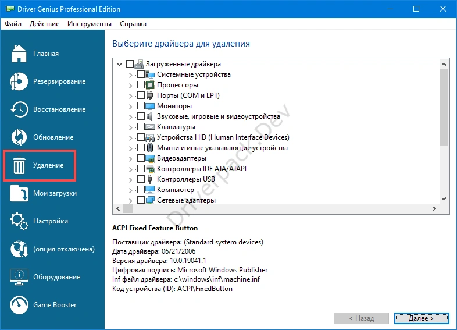Screen dimensions: 457x330
Task: Click the Процессоры chip icon
Action: pyautogui.click(x=150, y=85)
